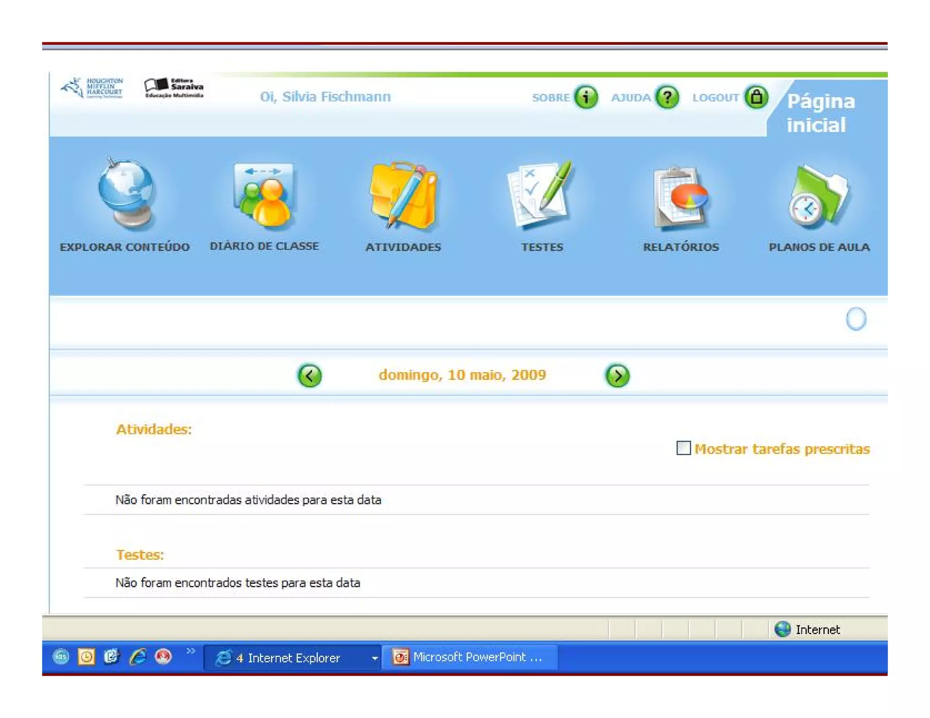Click the Sobre info icon
Viewport: 930px width, 718px height.
(586, 97)
